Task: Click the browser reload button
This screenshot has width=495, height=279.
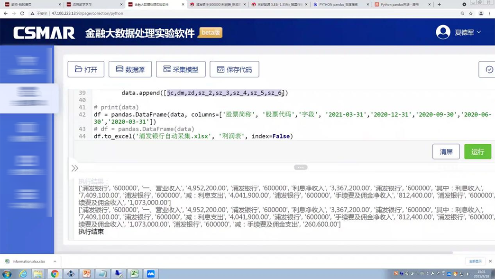Action: coord(22,14)
